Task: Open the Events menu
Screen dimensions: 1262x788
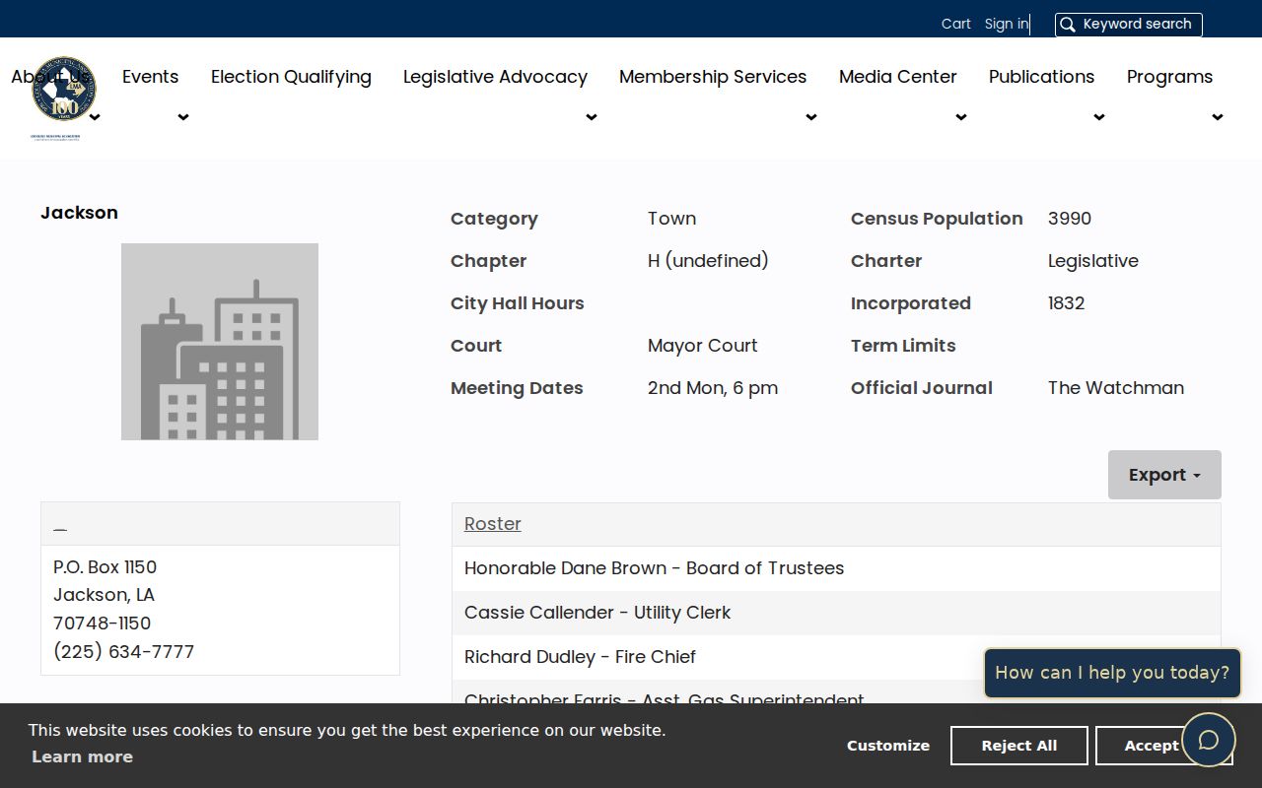Action: 150,77
